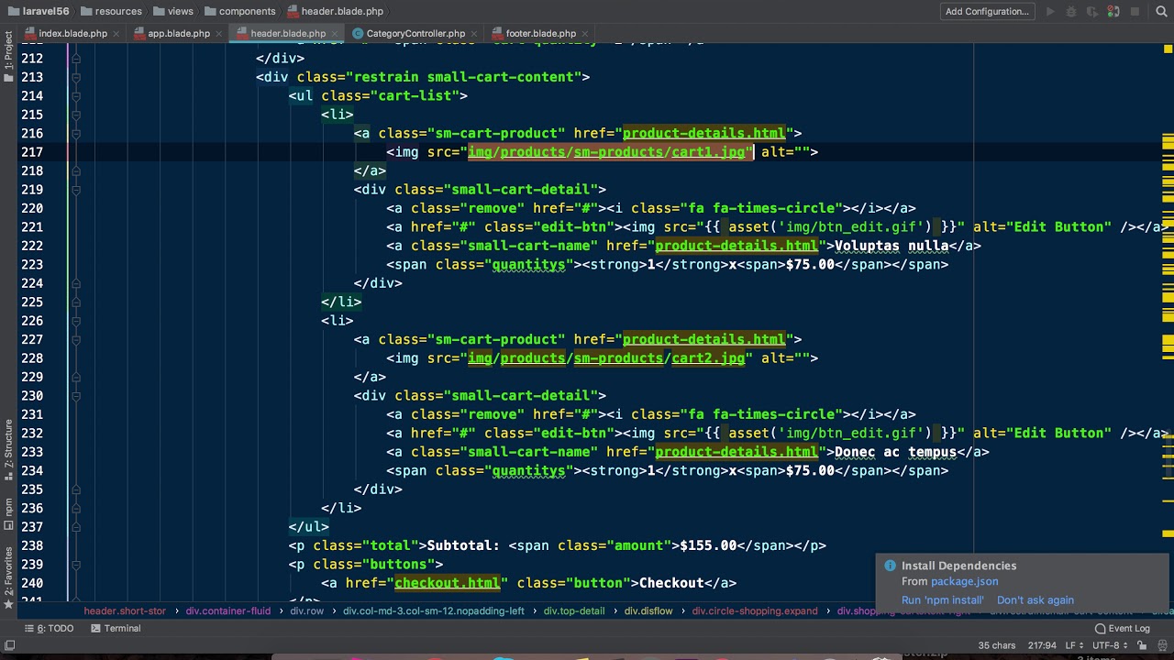Run with coverage icon in toolbar

pyautogui.click(x=1092, y=12)
